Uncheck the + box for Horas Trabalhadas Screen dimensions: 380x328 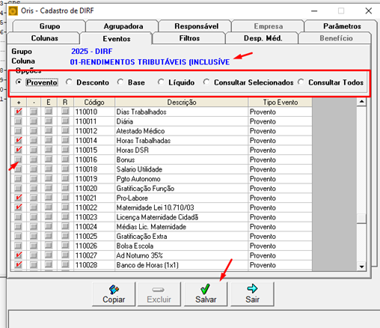click(x=18, y=140)
